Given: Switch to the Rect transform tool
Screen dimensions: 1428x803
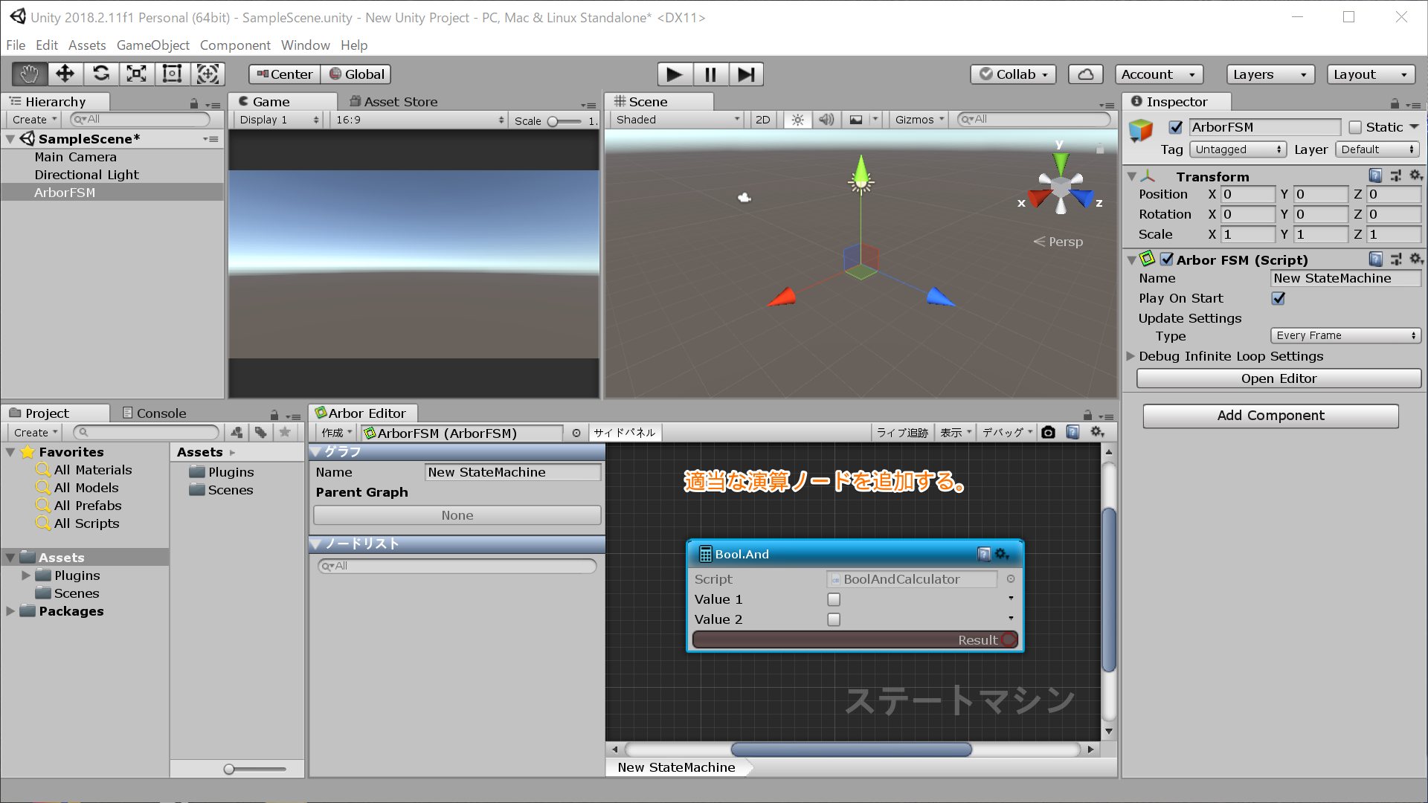Looking at the screenshot, I should (x=172, y=74).
